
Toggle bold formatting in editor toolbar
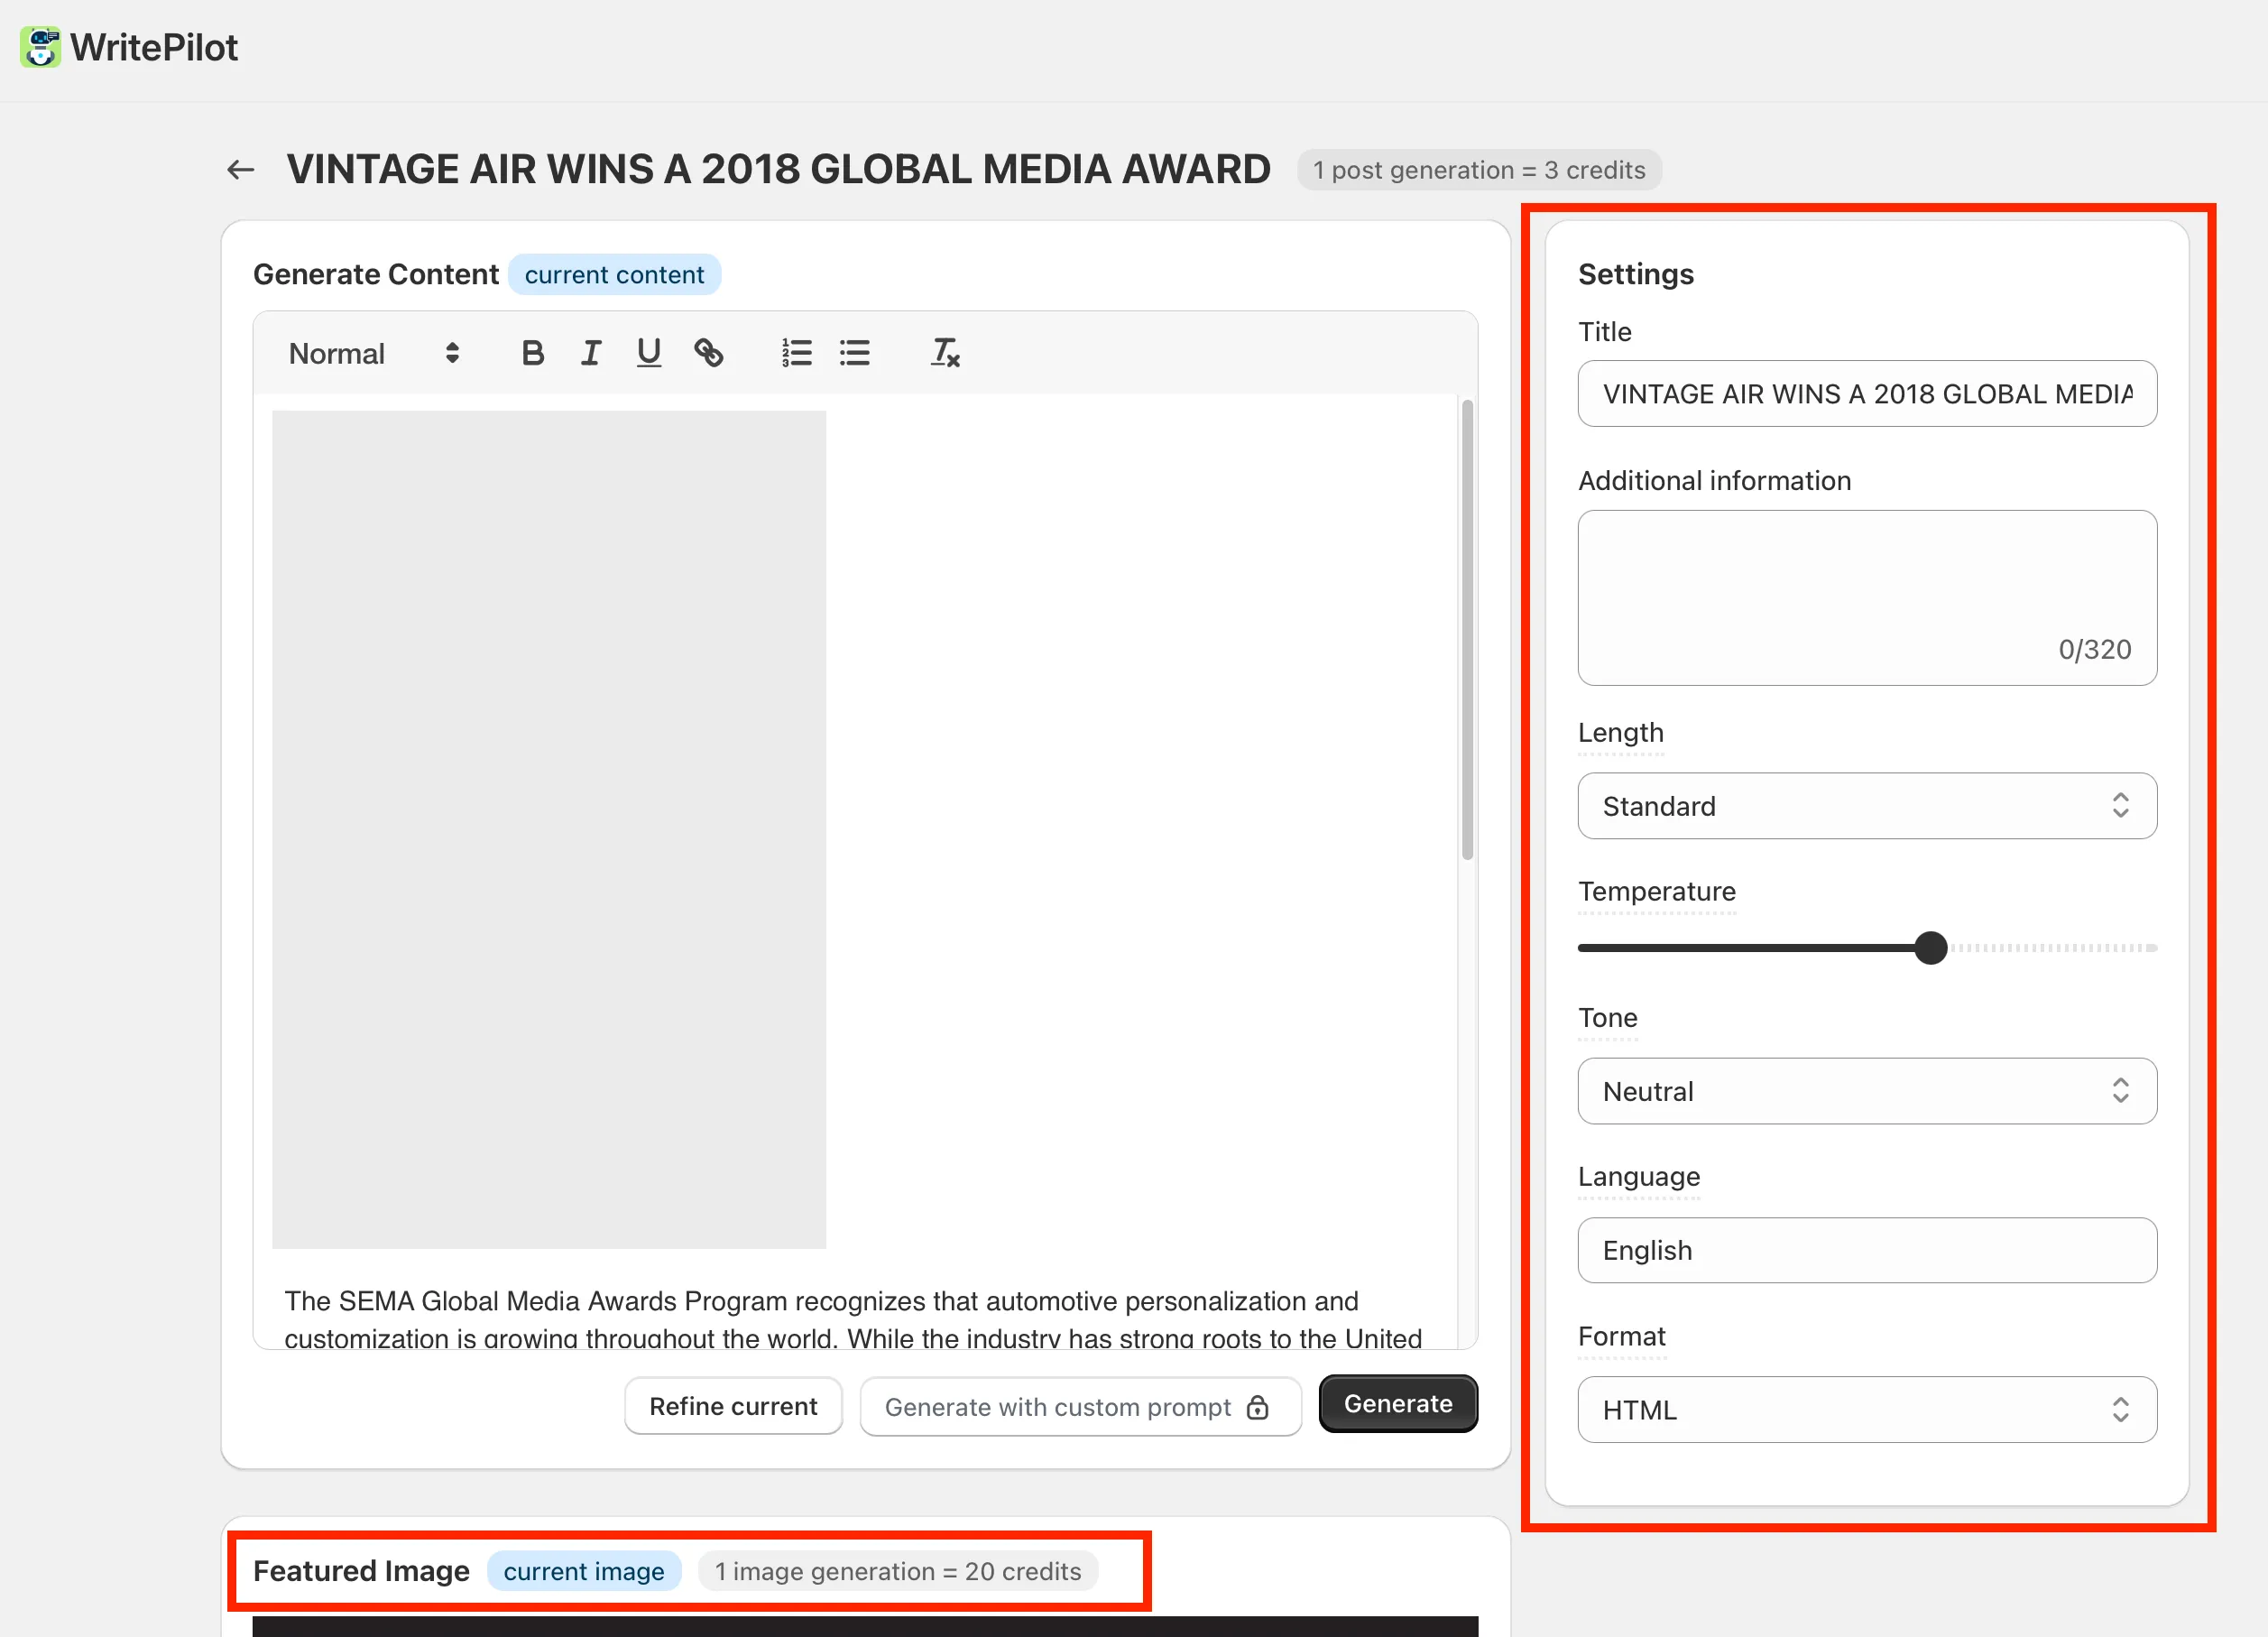point(532,353)
